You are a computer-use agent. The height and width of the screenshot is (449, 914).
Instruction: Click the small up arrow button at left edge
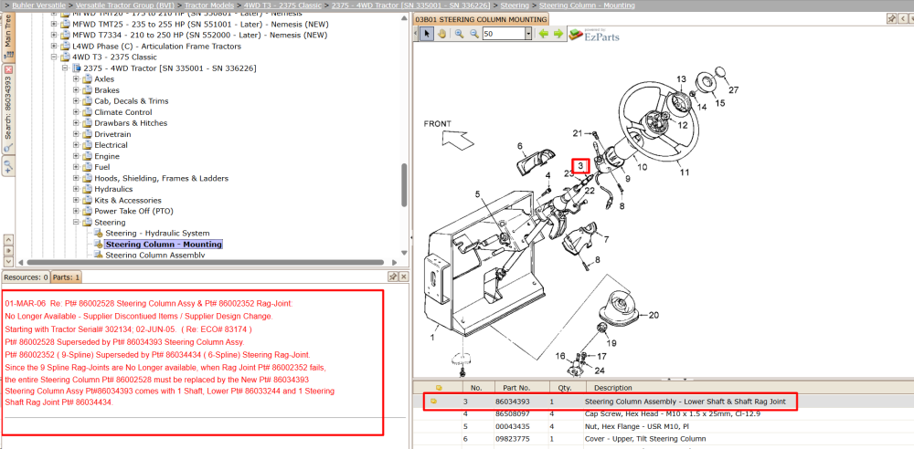8,239
